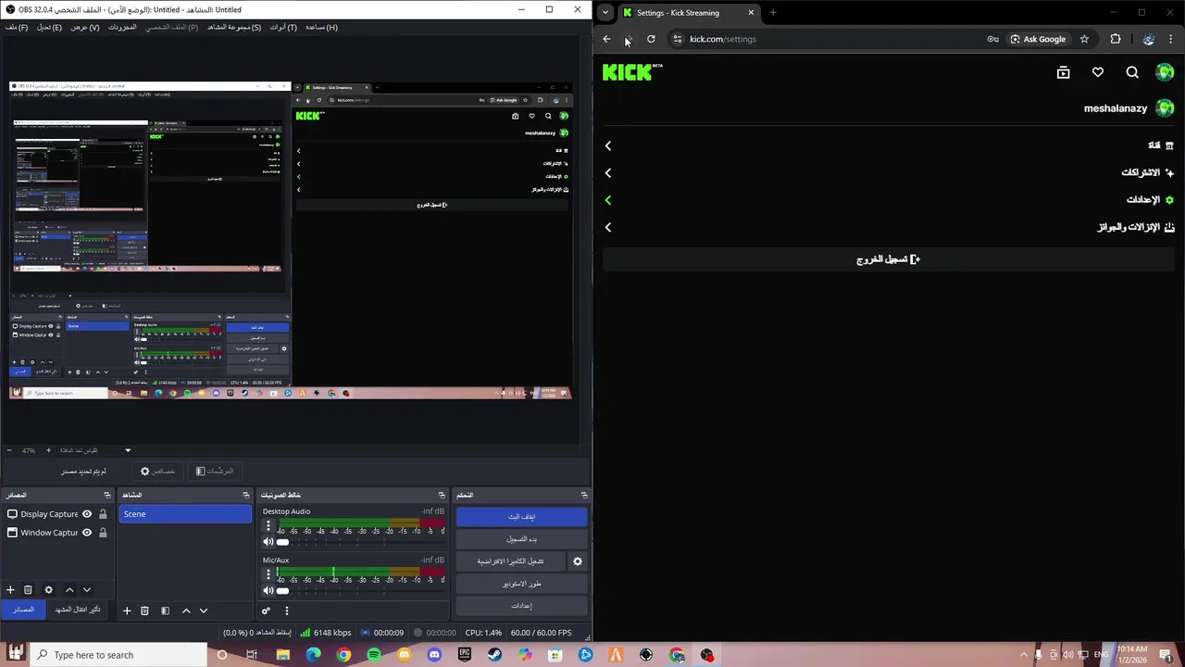
Task: Open Kick profile avatar menu in header
Action: [x=1165, y=72]
